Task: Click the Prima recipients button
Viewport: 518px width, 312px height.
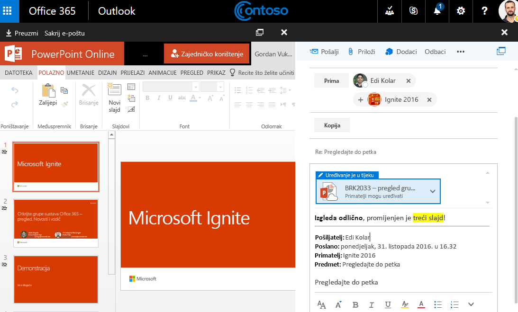Action: 331,80
